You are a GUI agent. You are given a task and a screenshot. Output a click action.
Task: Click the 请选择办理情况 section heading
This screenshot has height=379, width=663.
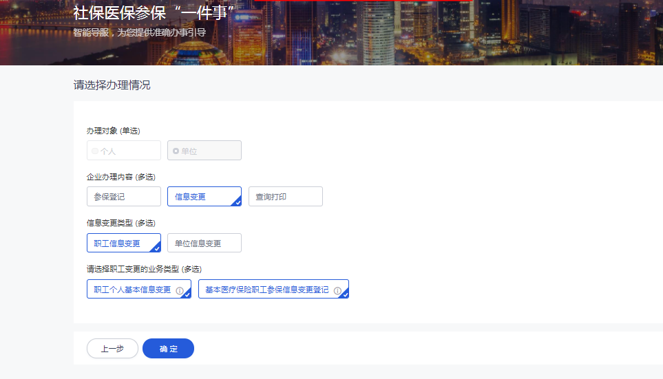(112, 85)
